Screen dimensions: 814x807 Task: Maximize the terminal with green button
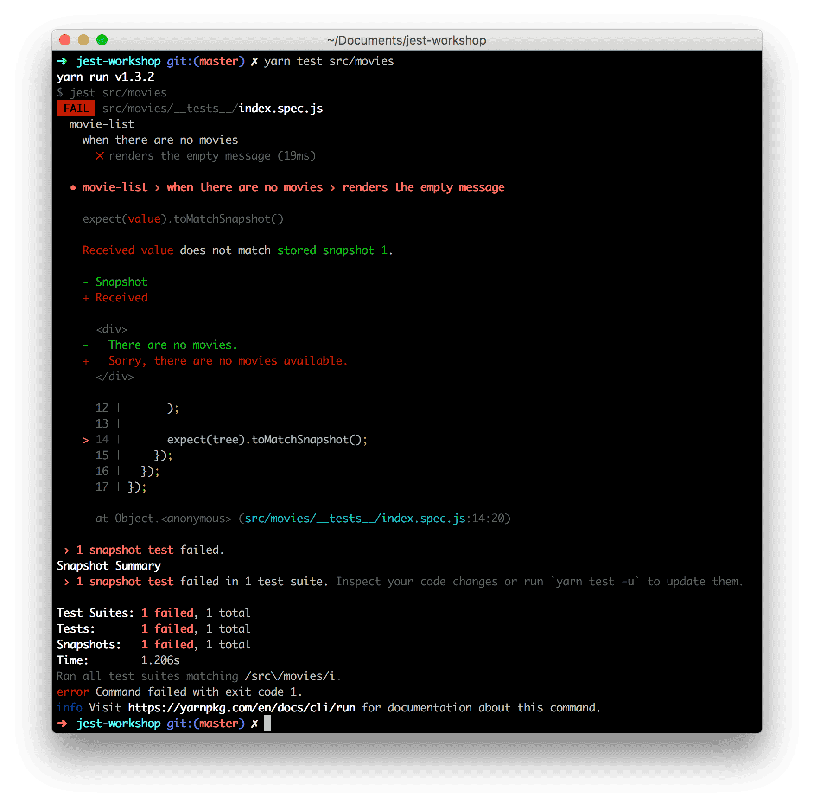(102, 40)
